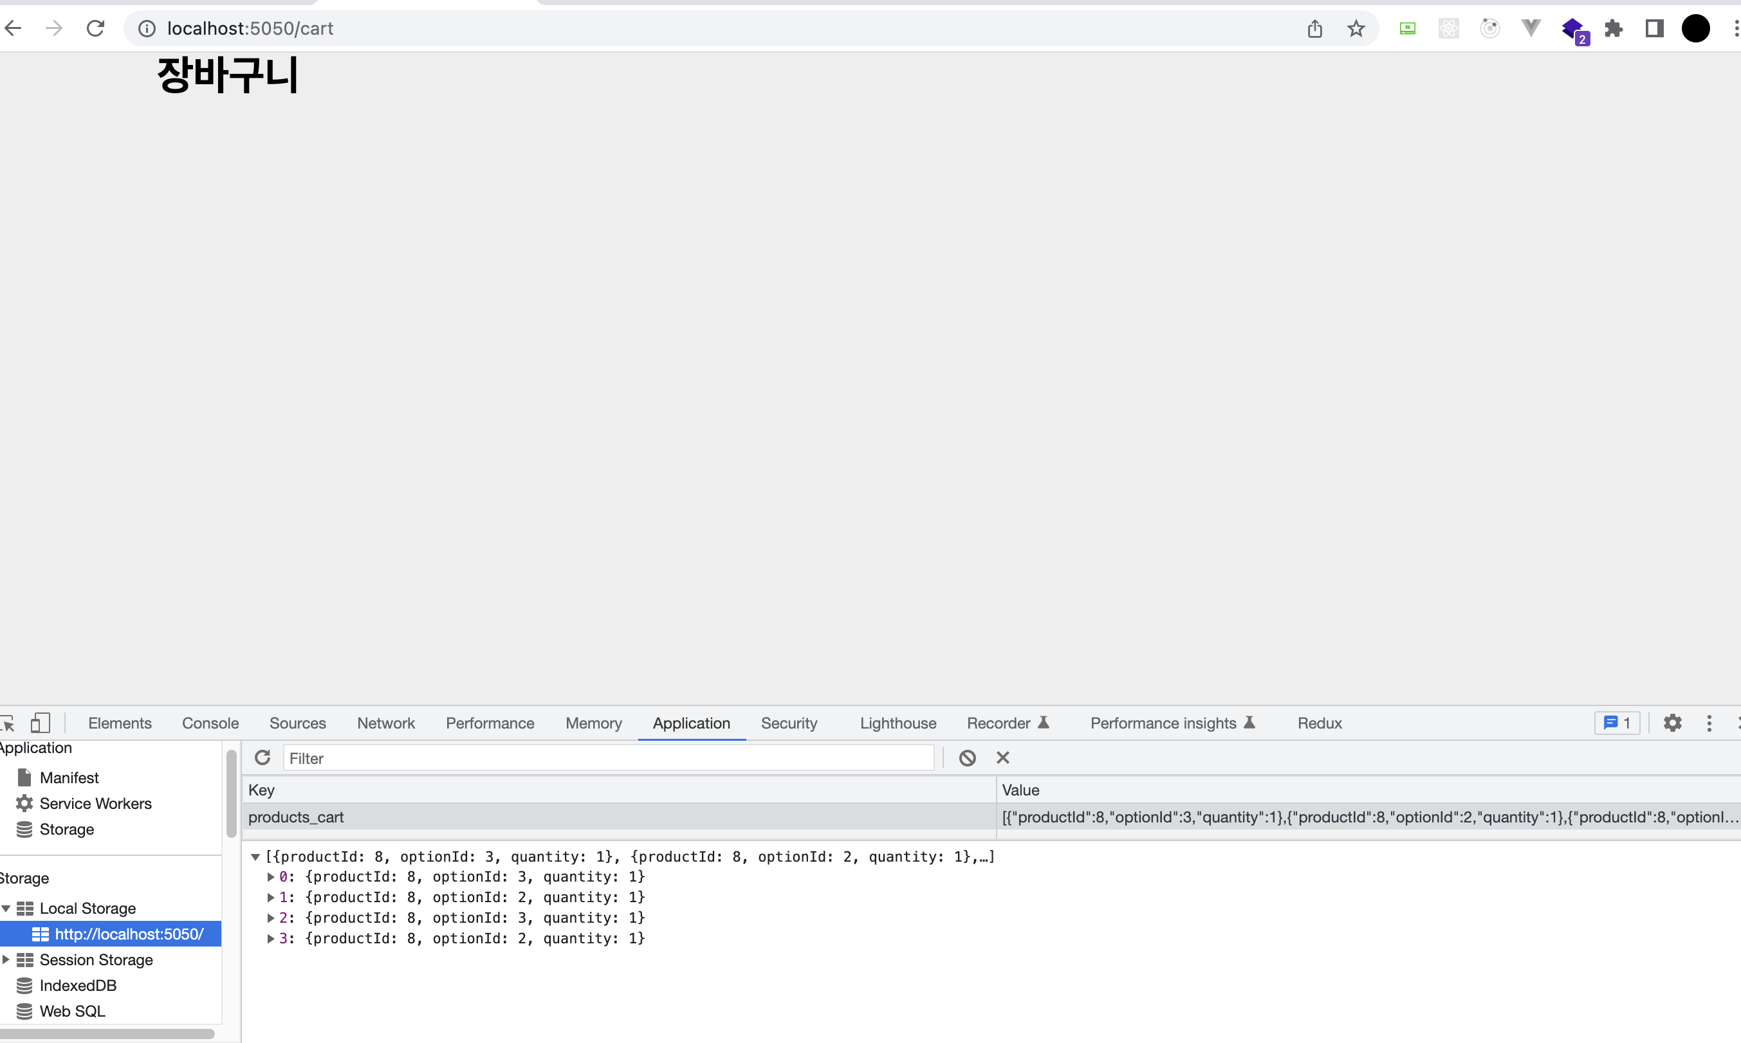1741x1043 pixels.
Task: Toggle browser side panel icon
Action: coord(1653,28)
